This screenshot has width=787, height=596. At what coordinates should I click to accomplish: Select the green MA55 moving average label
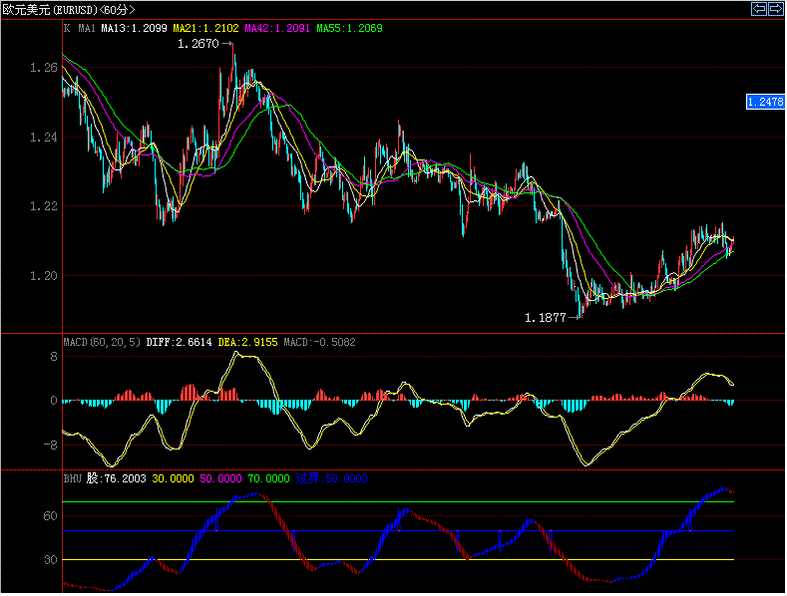349,29
